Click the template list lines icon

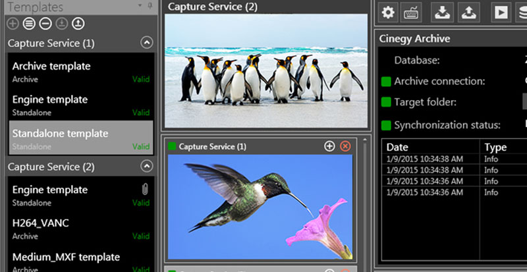coord(29,24)
